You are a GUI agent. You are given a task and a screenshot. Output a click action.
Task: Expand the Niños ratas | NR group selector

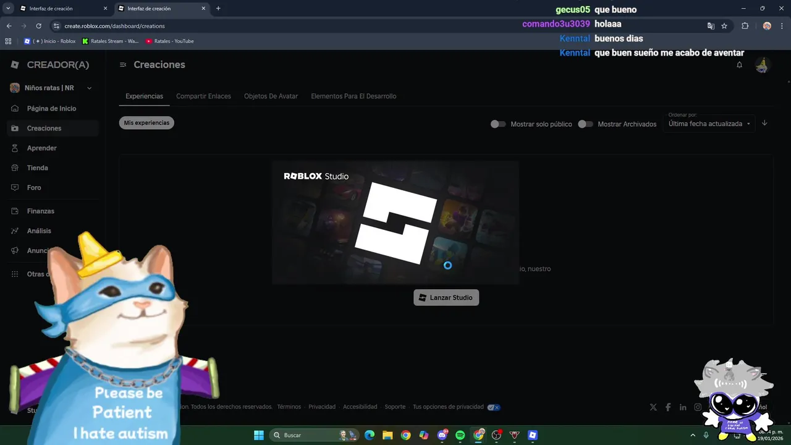51,88
